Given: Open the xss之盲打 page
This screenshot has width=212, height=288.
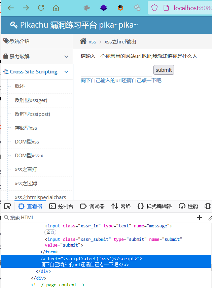Looking at the screenshot, I should (x=26, y=169).
